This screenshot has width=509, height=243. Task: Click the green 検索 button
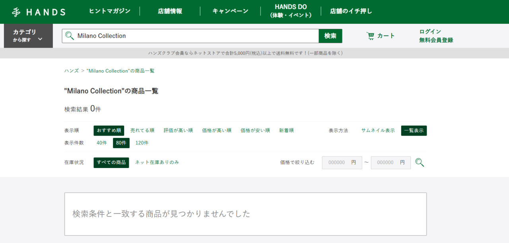330,36
